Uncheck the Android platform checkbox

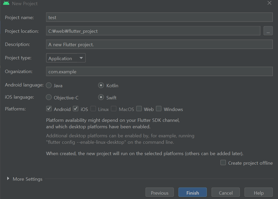(49, 108)
